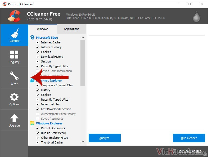
Task: Click the Upgrade arrow icon
Action: (14, 118)
